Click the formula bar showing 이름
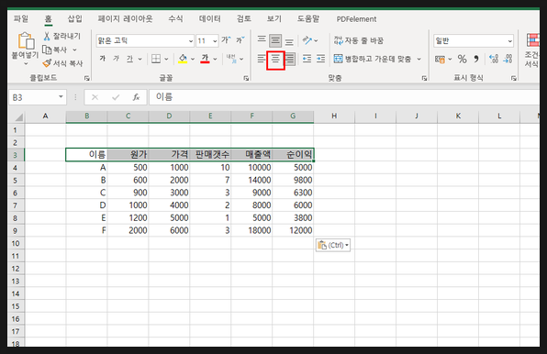This screenshot has height=354, width=547. (344, 97)
